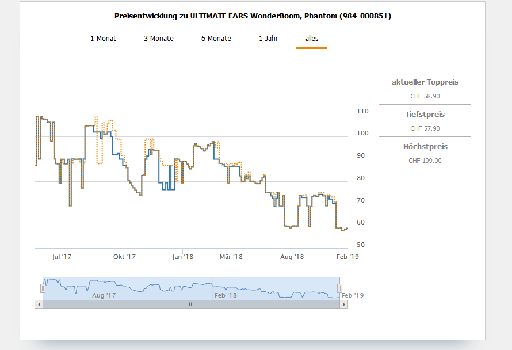Click the left navigator range handle
This screenshot has height=350, width=512.
tap(43, 288)
